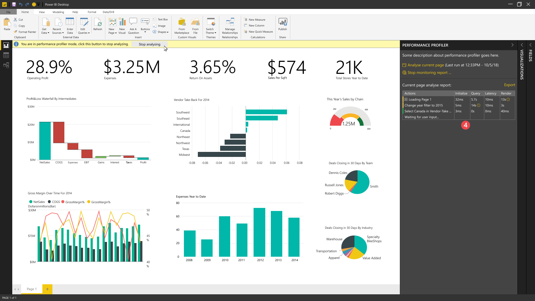Click the Stop analysing button
This screenshot has height=301, width=535.
coord(149,44)
